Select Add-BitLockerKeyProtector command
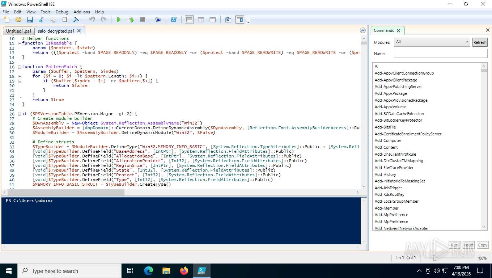This screenshot has height=278, width=492. (x=398, y=120)
